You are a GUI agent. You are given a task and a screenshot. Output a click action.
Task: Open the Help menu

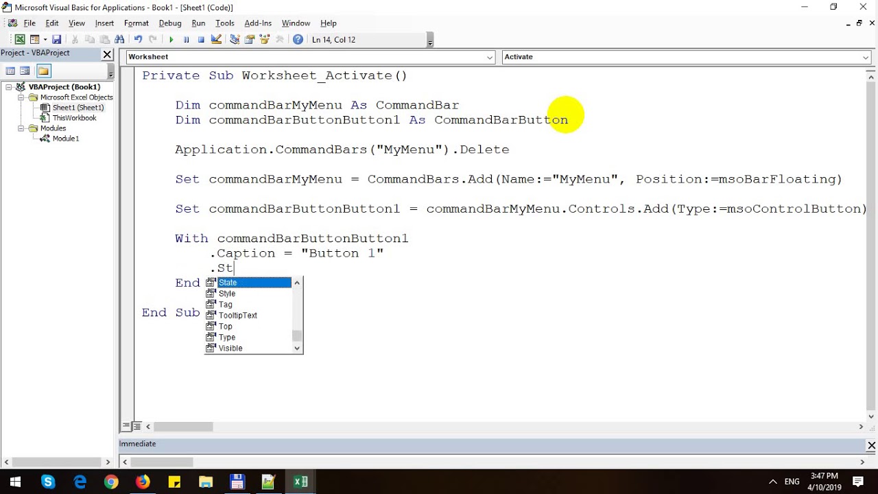329,23
